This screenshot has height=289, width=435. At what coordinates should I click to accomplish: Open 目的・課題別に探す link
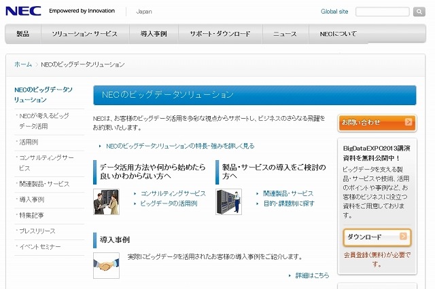coord(289,204)
